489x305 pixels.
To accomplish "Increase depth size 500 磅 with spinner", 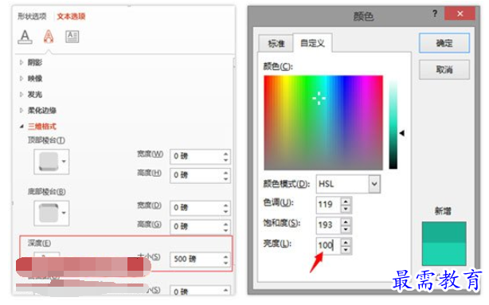I will 226,256.
